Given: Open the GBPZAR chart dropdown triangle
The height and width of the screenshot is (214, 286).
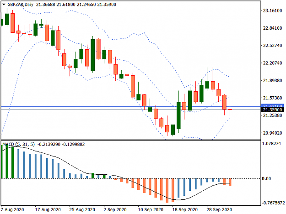Looking at the screenshot, I should (x=4, y=5).
